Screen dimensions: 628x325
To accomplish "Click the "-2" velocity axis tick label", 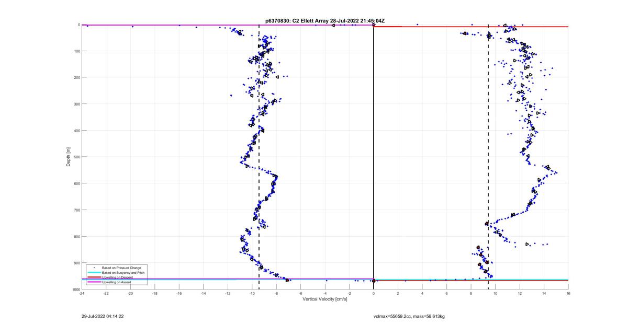I will pos(350,294).
